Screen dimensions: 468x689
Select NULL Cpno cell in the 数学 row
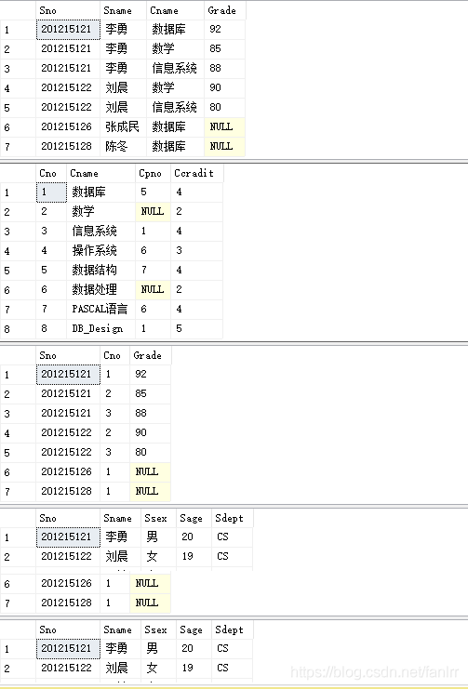(x=153, y=211)
